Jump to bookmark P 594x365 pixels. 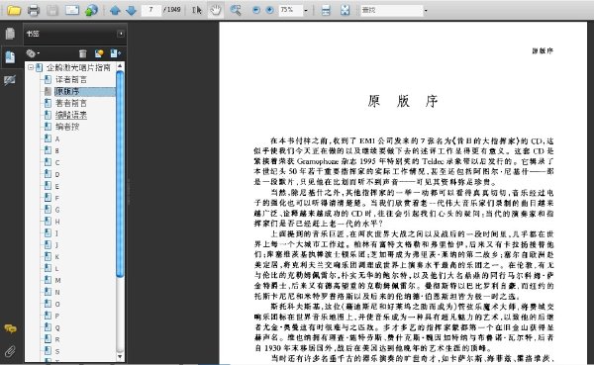57,316
